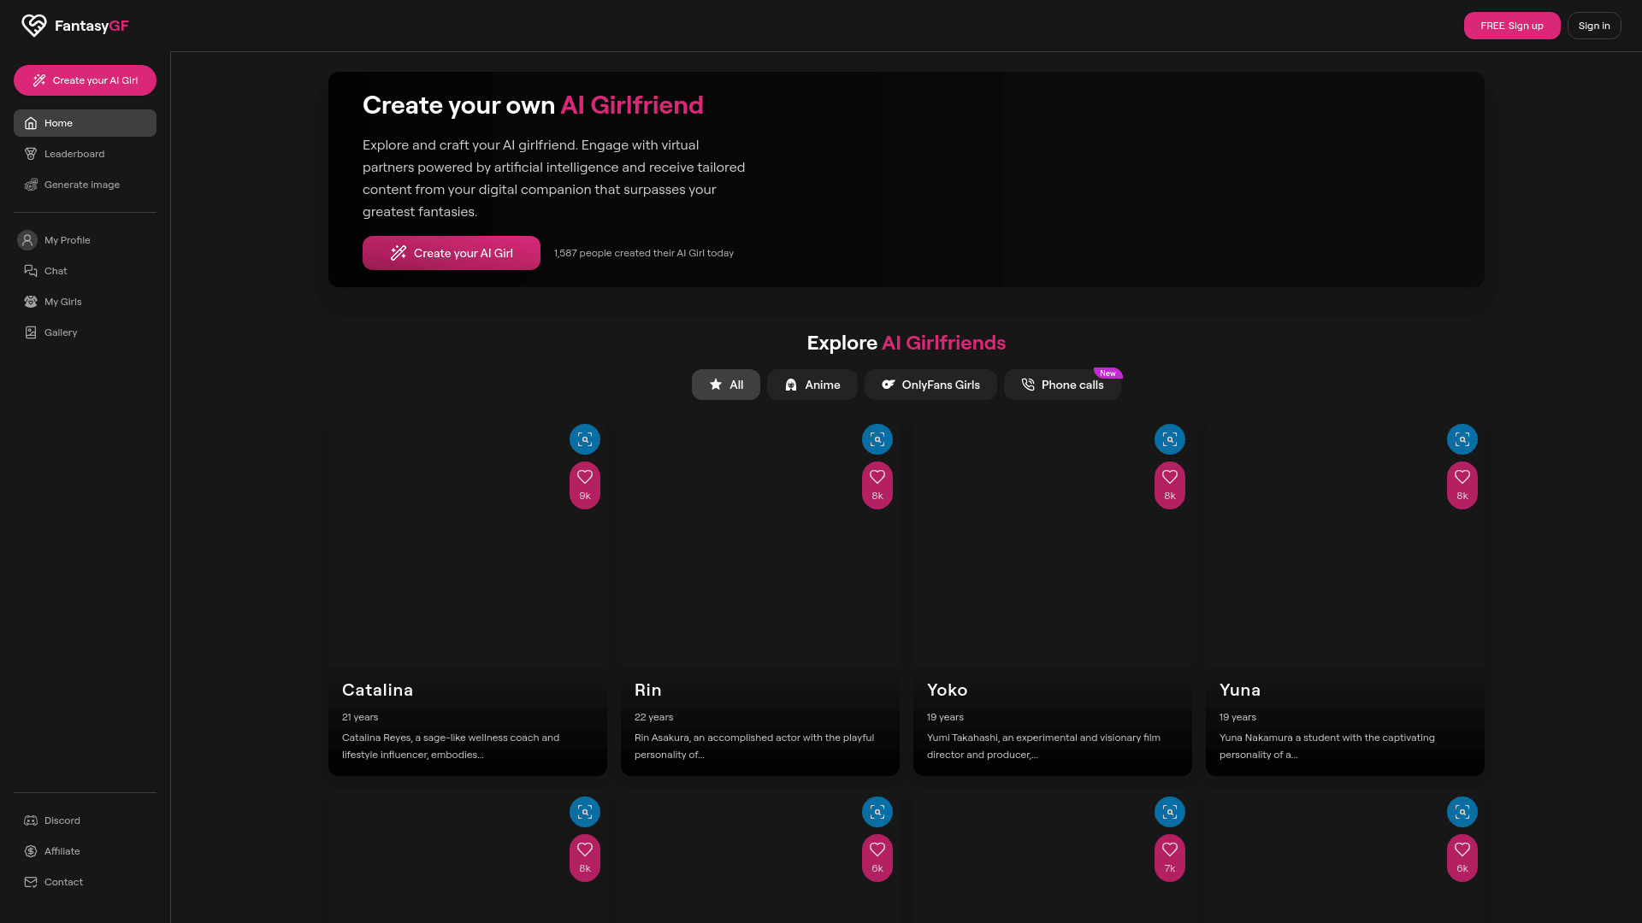The width and height of the screenshot is (1642, 923).
Task: Open the Affiliate link in sidebar
Action: coord(62,851)
